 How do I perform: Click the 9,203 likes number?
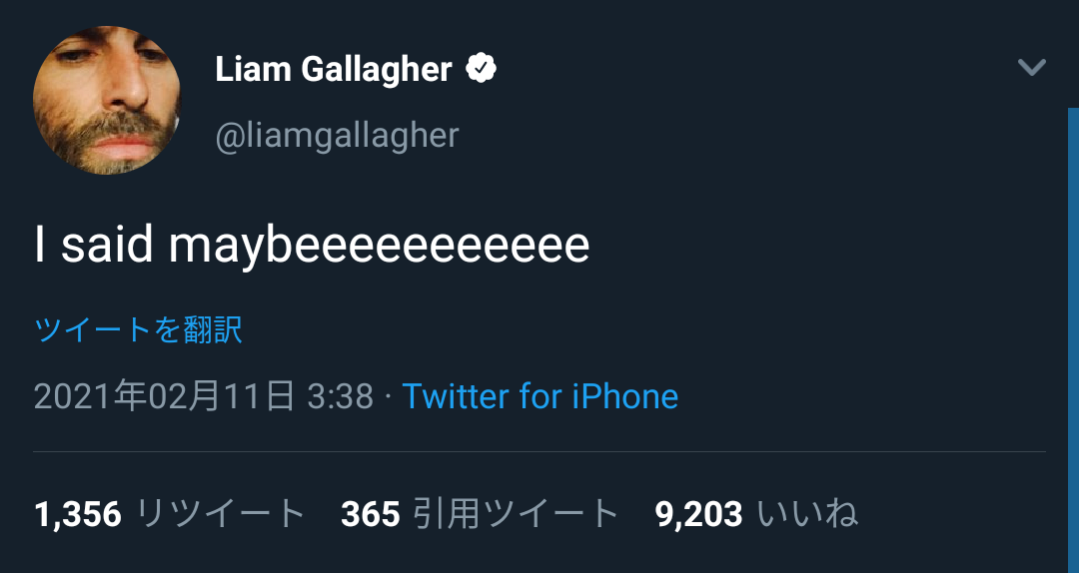point(698,514)
